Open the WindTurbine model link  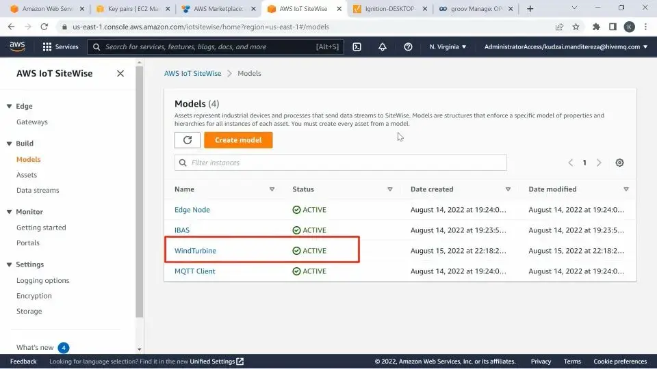[195, 251]
